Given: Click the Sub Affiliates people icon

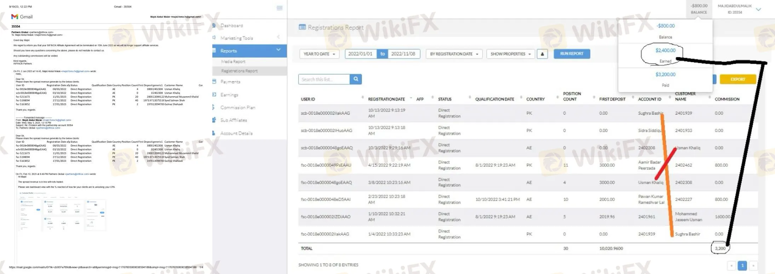Looking at the screenshot, I should (x=214, y=120).
